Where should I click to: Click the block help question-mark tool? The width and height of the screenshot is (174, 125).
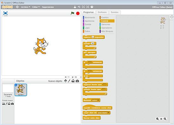(92, 7)
